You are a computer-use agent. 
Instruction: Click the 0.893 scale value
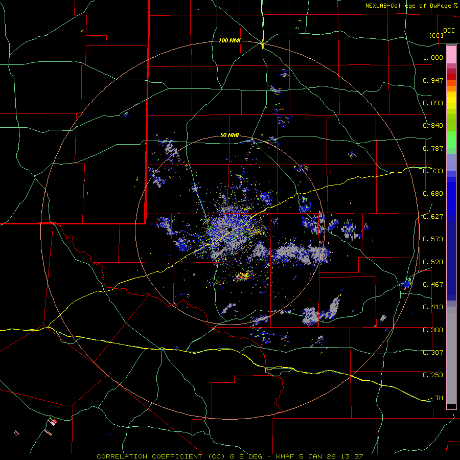tap(433, 103)
